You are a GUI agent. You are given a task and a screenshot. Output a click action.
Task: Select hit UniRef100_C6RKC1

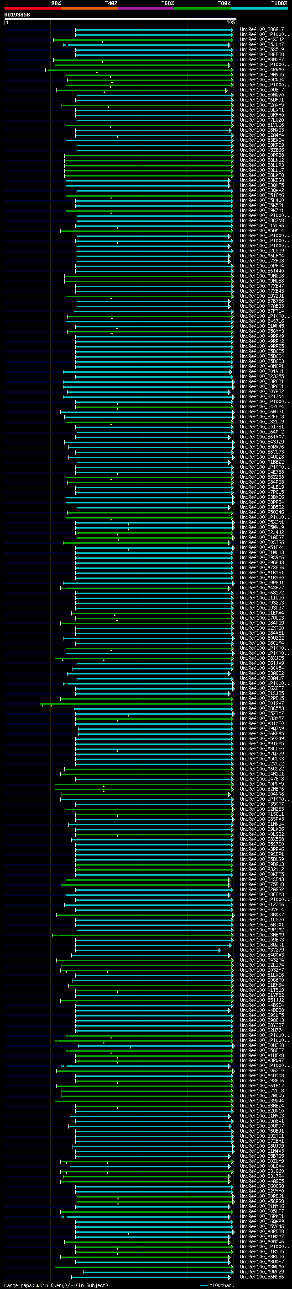click(261, 1216)
